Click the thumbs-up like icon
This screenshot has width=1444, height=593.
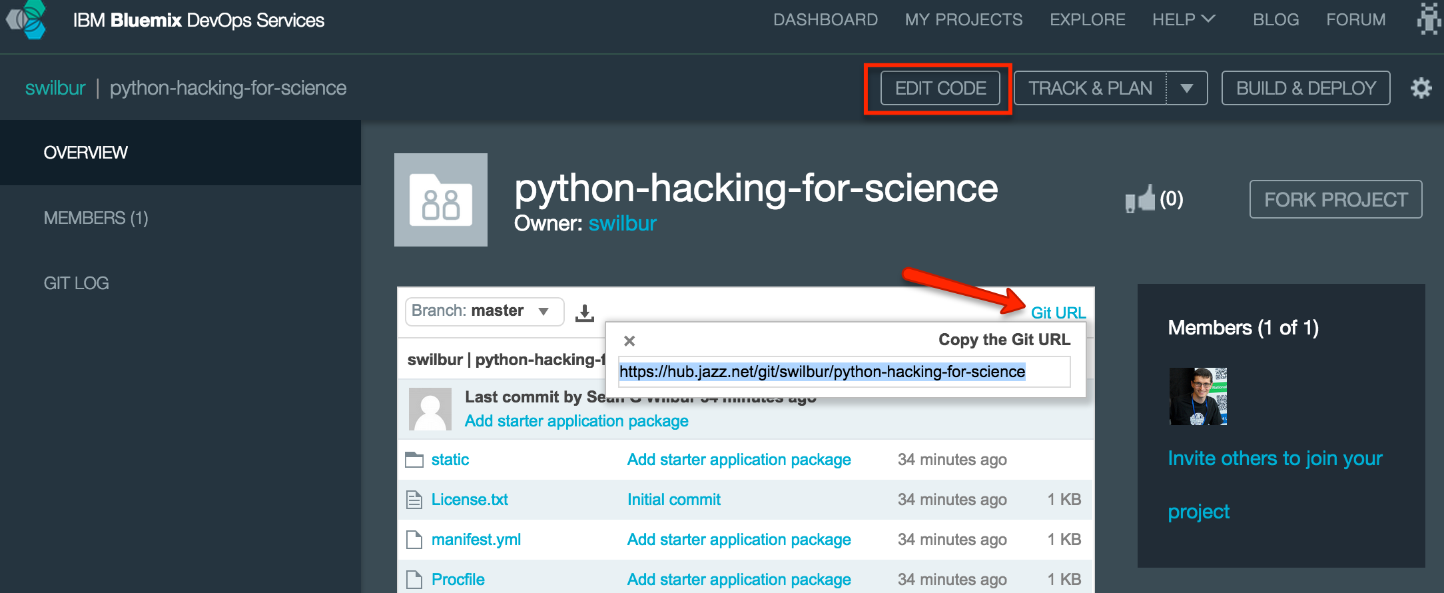click(x=1140, y=199)
